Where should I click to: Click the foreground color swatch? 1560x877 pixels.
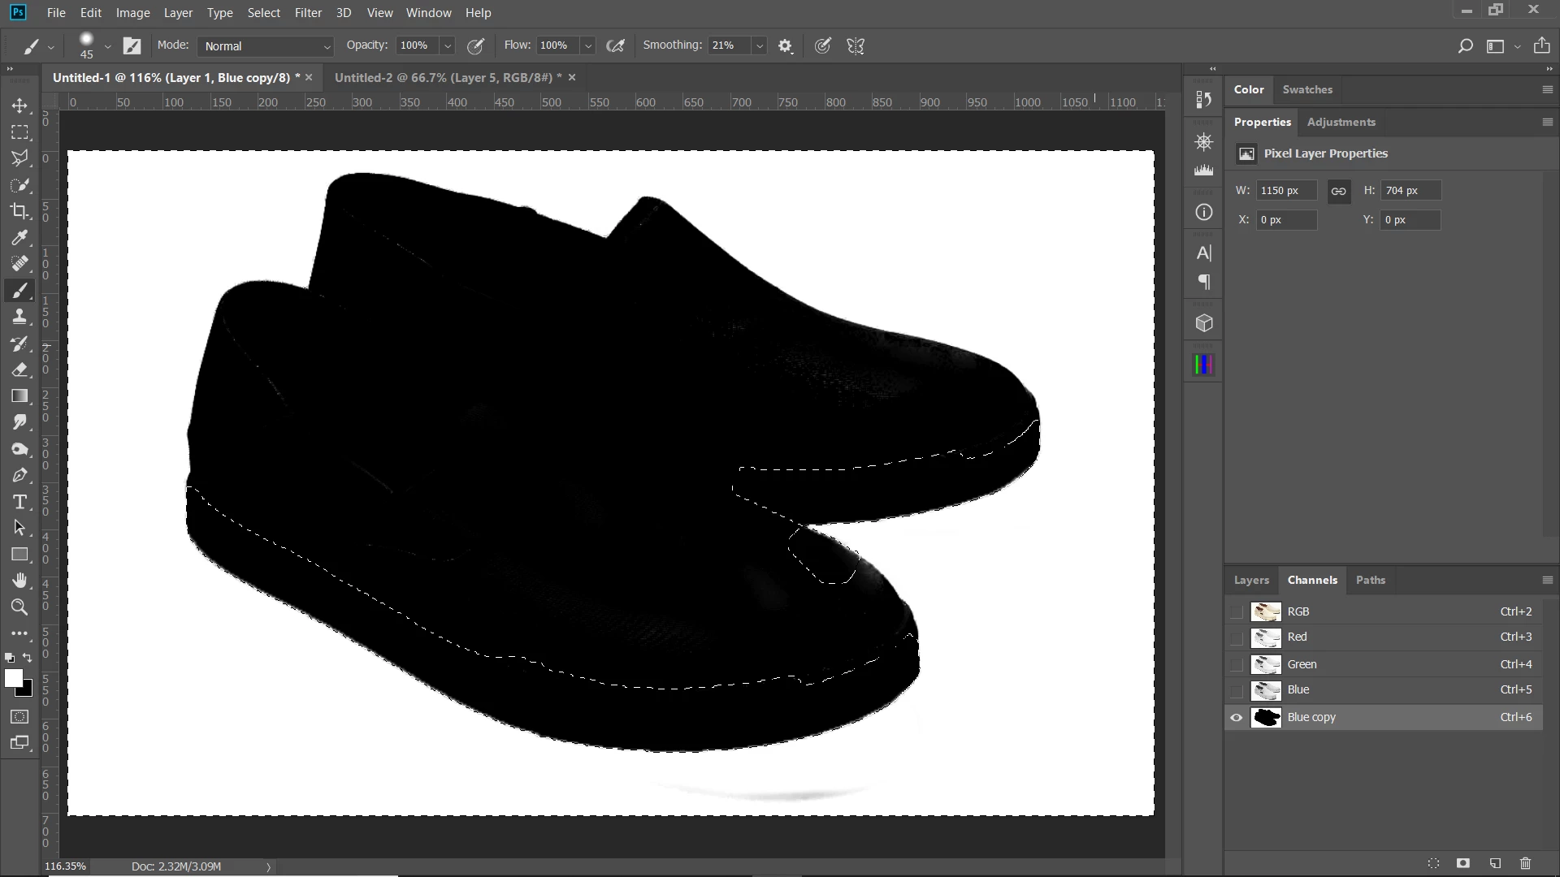click(13, 679)
